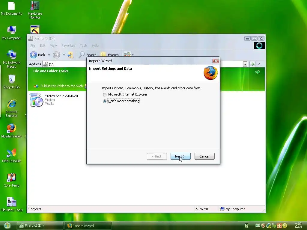
Task: Click 5.76 MB status bar entry
Action: [202, 209]
